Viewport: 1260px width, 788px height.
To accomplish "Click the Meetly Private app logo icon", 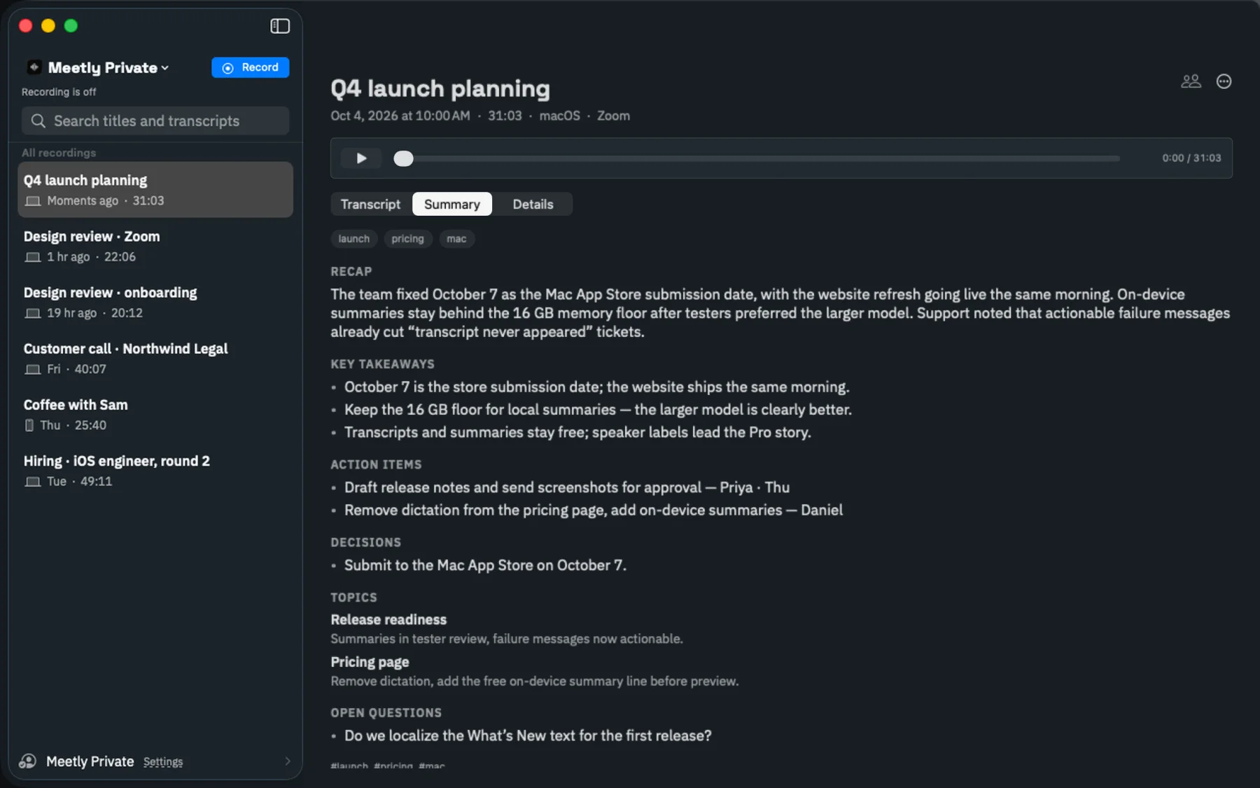I will 34,67.
